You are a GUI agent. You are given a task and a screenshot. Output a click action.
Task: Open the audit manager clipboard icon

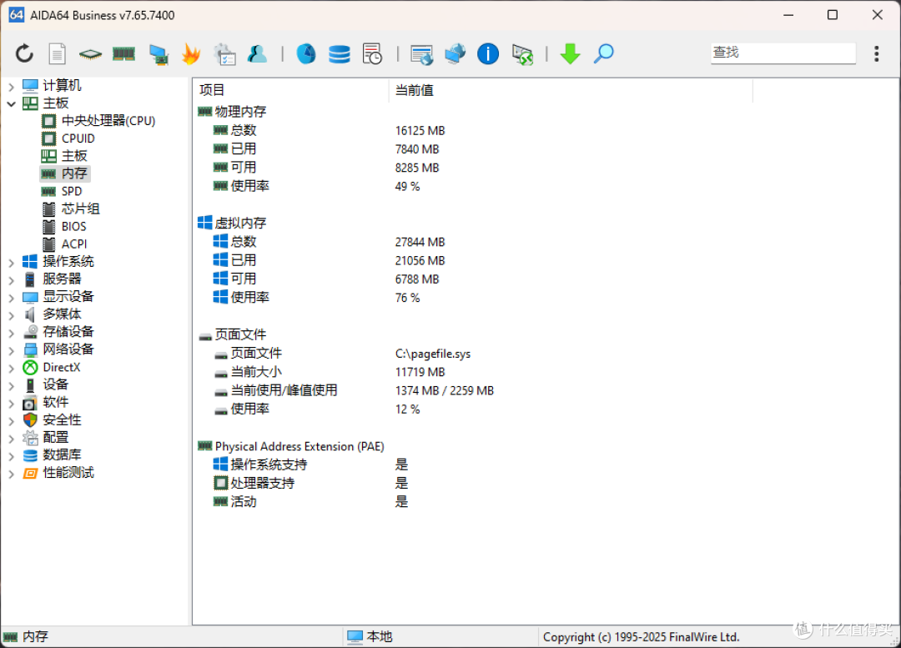(224, 54)
